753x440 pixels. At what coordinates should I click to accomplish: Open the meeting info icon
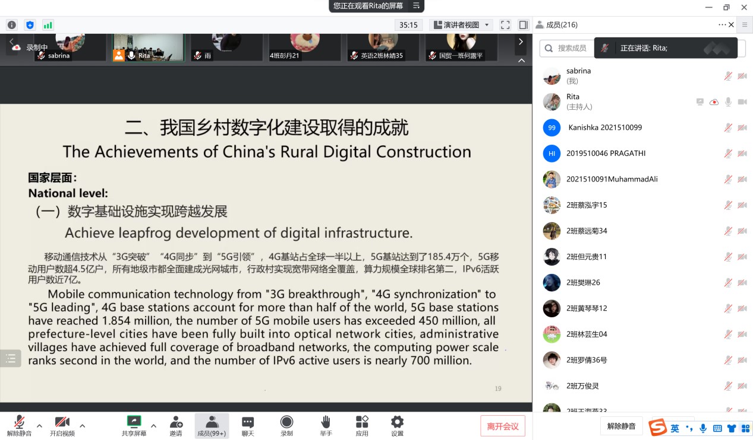click(11, 25)
